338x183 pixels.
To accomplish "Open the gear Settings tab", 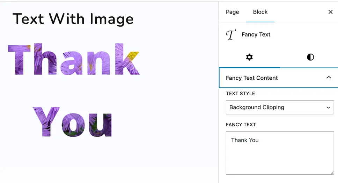I will coord(249,57).
